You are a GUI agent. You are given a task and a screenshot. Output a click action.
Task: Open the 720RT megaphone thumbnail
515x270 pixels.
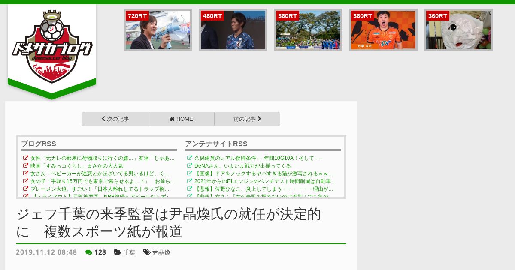point(158,30)
